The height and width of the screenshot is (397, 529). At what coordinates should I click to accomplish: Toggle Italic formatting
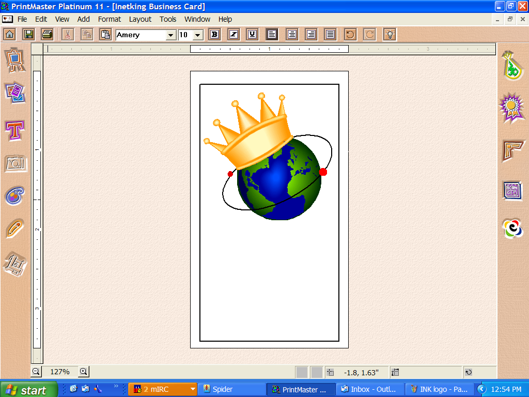234,35
